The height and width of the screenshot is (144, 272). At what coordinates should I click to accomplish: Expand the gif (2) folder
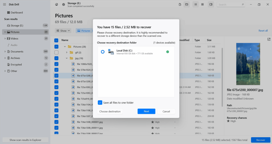(x=67, y=52)
